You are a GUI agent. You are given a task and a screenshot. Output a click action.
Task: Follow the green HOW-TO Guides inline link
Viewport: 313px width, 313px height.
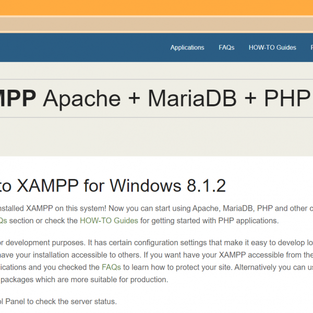click(x=109, y=221)
